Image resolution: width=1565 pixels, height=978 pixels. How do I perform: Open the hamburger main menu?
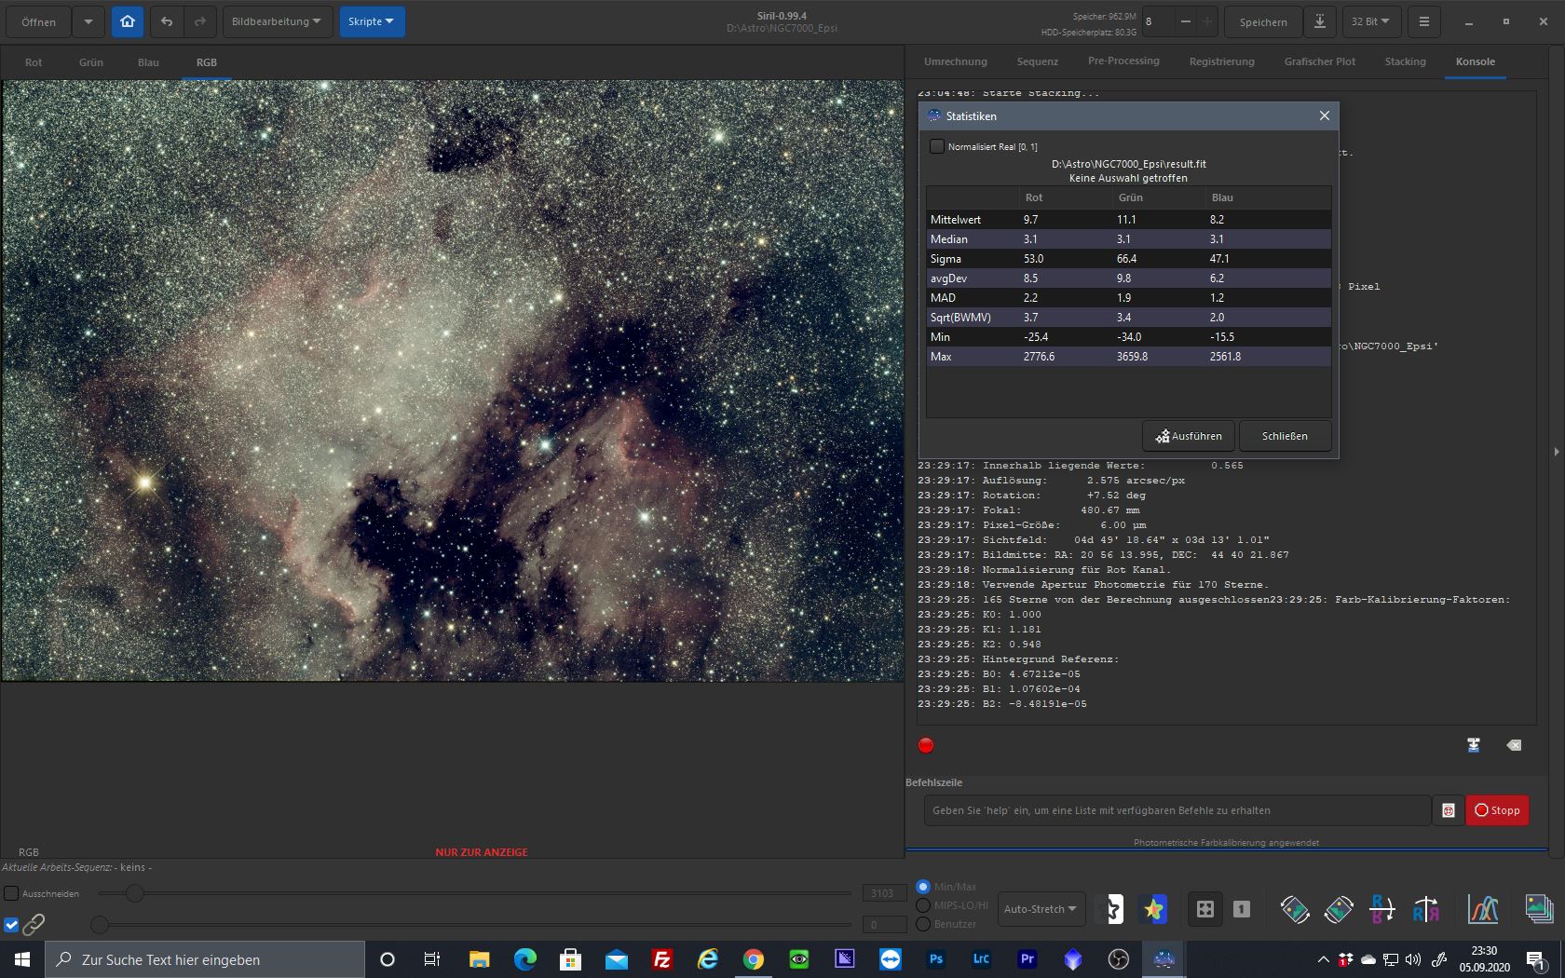(1423, 21)
